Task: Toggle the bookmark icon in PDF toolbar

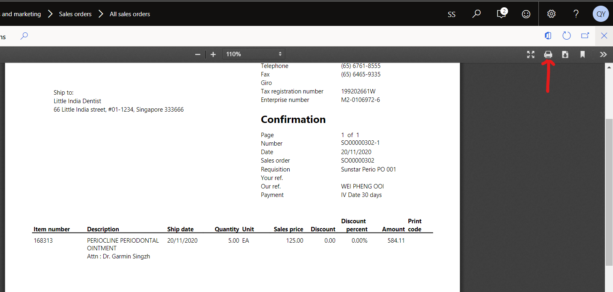Action: point(583,54)
